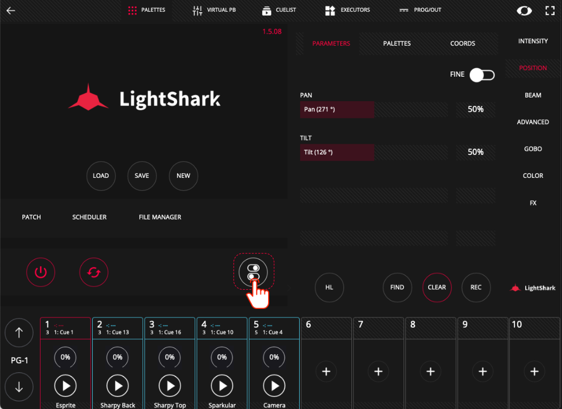Click the Esprite playback 0% dial
The width and height of the screenshot is (562, 409).
pos(65,357)
